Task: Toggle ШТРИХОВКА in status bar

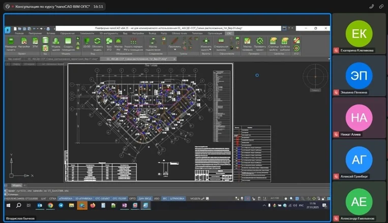Action: 177,198
